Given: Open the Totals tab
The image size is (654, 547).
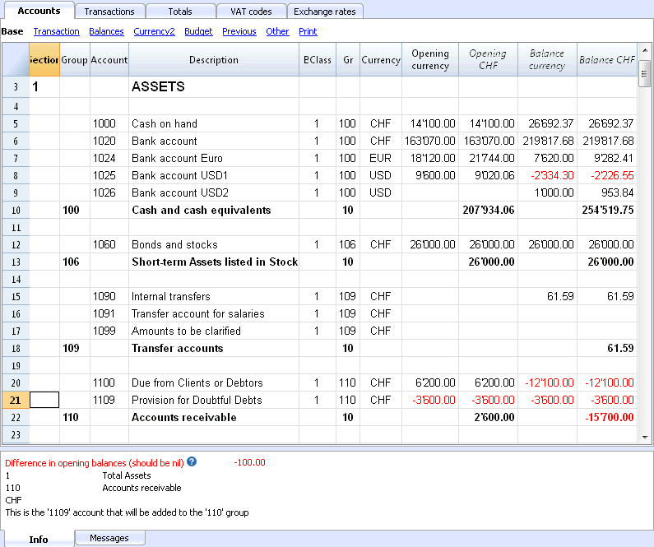Looking at the screenshot, I should coord(180,12).
